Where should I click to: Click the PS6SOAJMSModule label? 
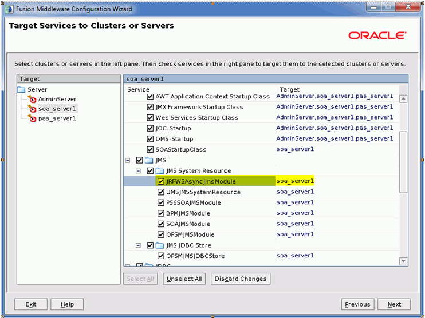[x=193, y=202]
